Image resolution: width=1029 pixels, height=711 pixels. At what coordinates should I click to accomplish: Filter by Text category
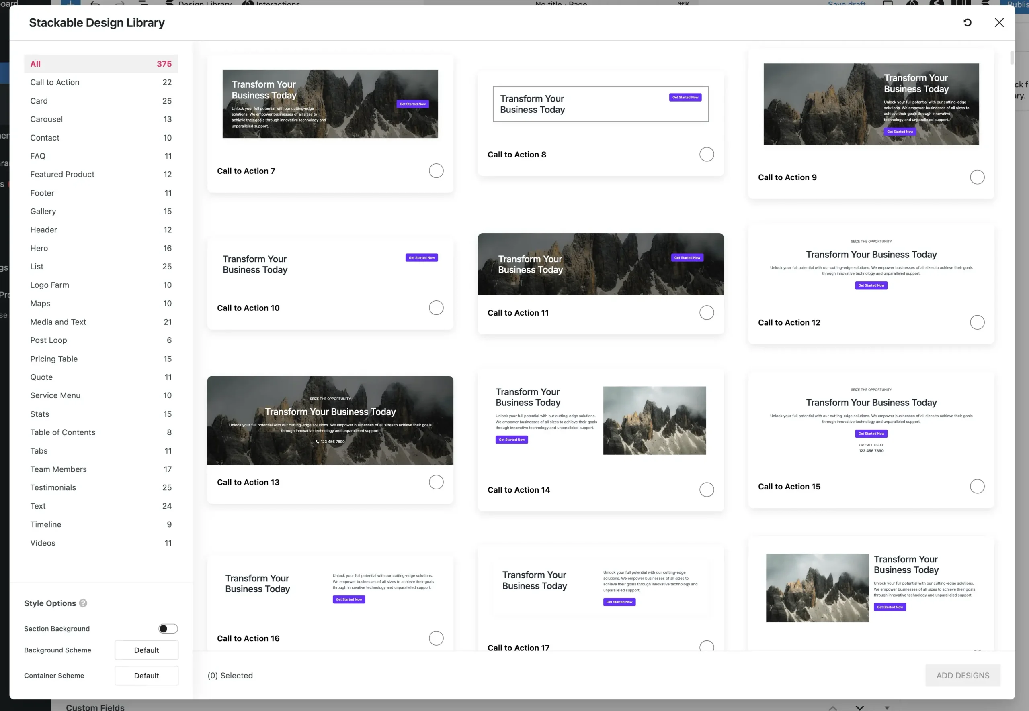tap(101, 506)
